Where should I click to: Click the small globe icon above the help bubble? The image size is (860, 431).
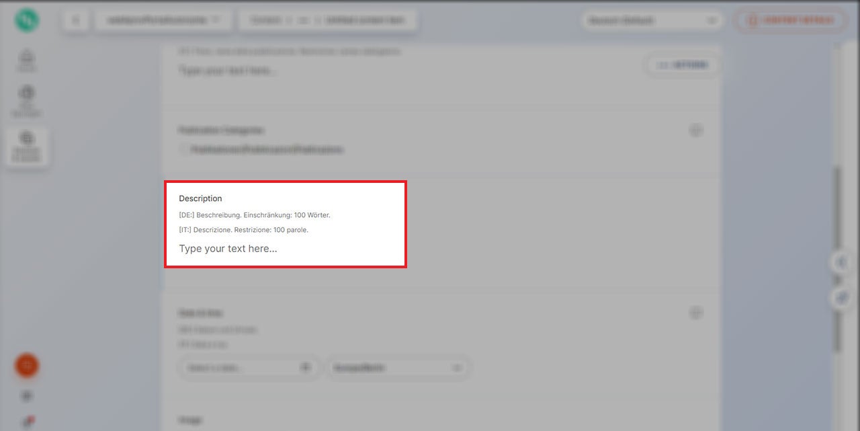26,396
